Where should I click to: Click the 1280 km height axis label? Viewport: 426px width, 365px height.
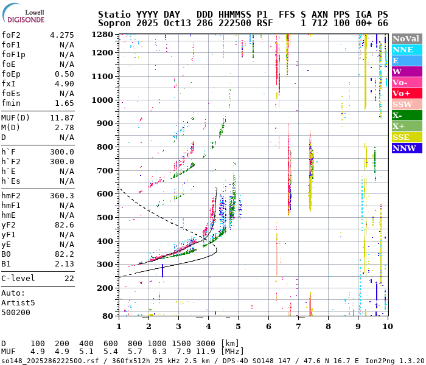click(x=103, y=35)
